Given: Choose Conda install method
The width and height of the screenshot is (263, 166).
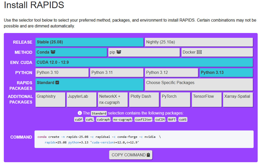Looking at the screenshot, I should click(71, 52).
